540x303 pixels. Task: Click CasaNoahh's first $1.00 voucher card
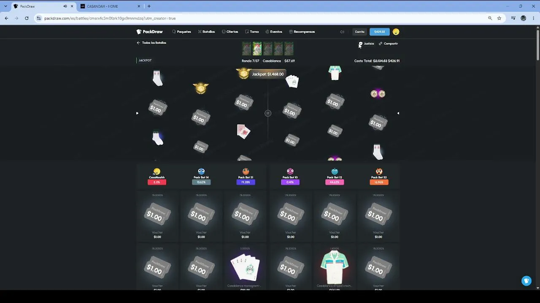157,216
